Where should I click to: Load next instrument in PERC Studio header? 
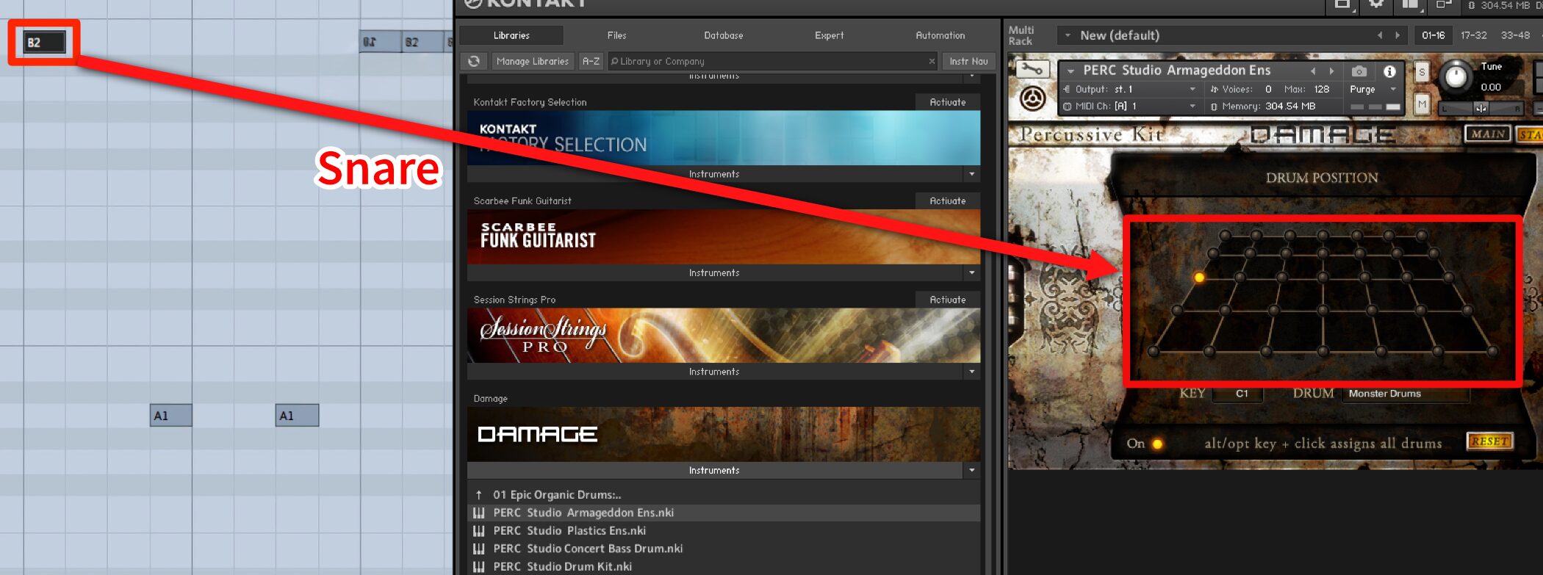[x=1331, y=71]
